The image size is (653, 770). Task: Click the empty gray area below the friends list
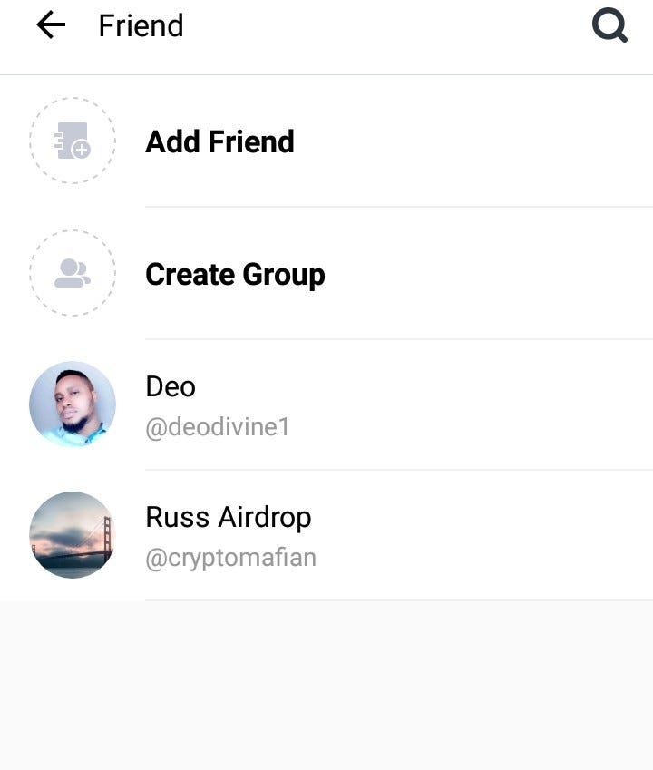tap(326, 685)
